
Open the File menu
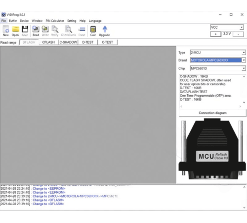click(3, 21)
